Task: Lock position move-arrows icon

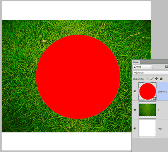Action: [x=156, y=79]
